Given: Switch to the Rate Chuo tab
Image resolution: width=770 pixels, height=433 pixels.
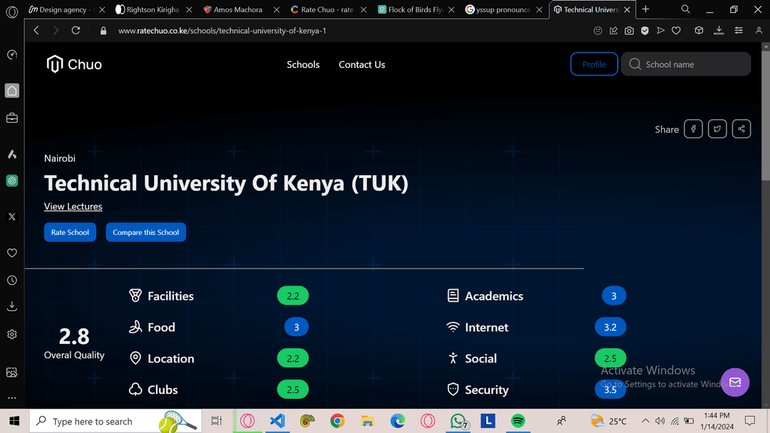Looking at the screenshot, I should [x=327, y=10].
